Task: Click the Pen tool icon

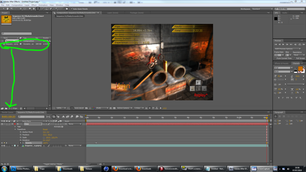Action: pos(34,9)
